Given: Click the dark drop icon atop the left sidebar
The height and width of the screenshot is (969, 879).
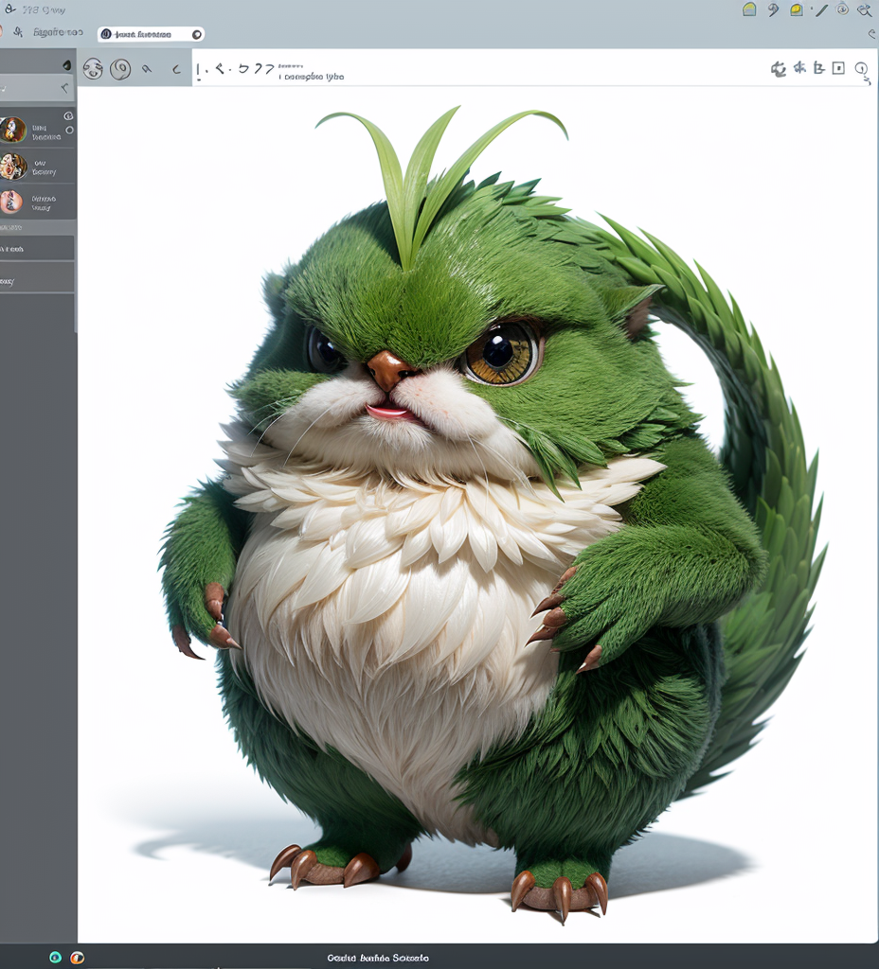Looking at the screenshot, I should [x=67, y=65].
